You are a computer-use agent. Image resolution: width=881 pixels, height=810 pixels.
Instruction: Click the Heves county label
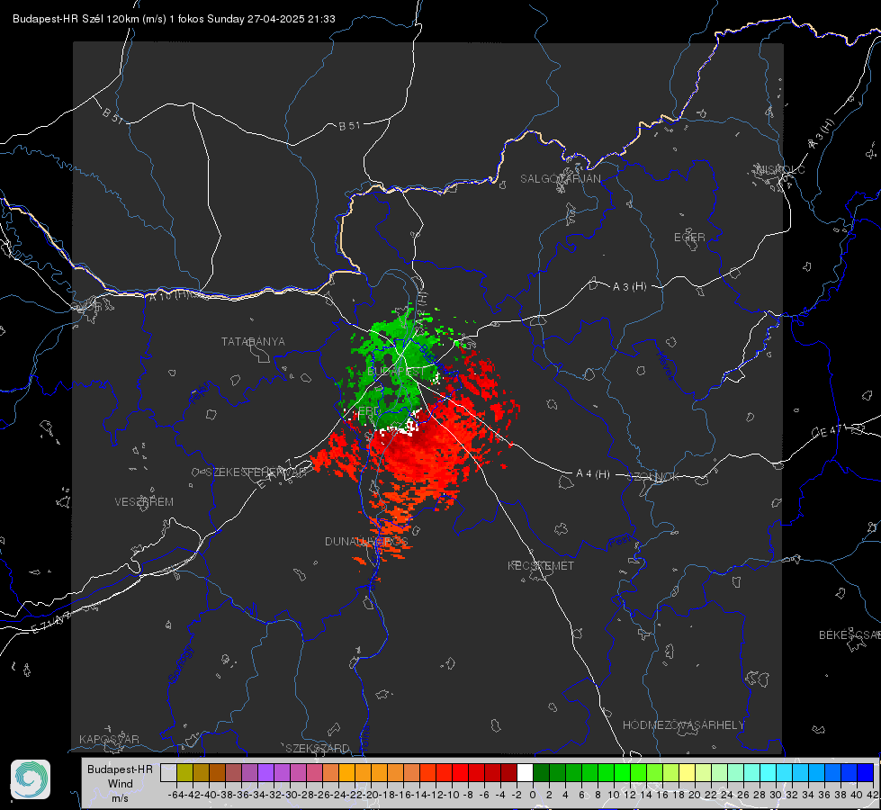[x=665, y=366]
